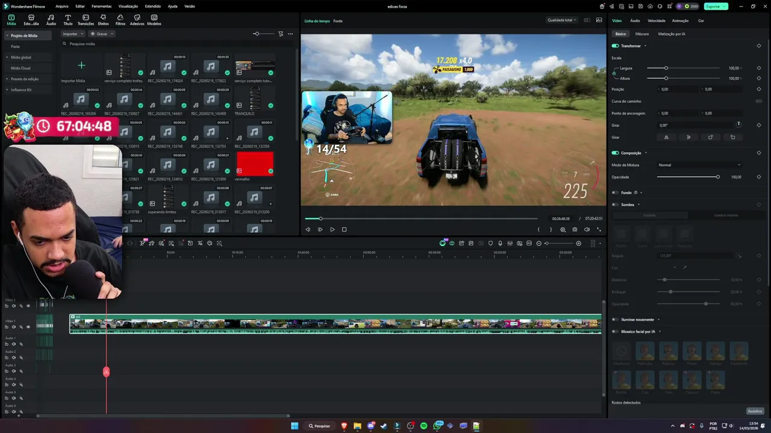Open the Efeitos library tab
The height and width of the screenshot is (433, 771).
pyautogui.click(x=103, y=20)
